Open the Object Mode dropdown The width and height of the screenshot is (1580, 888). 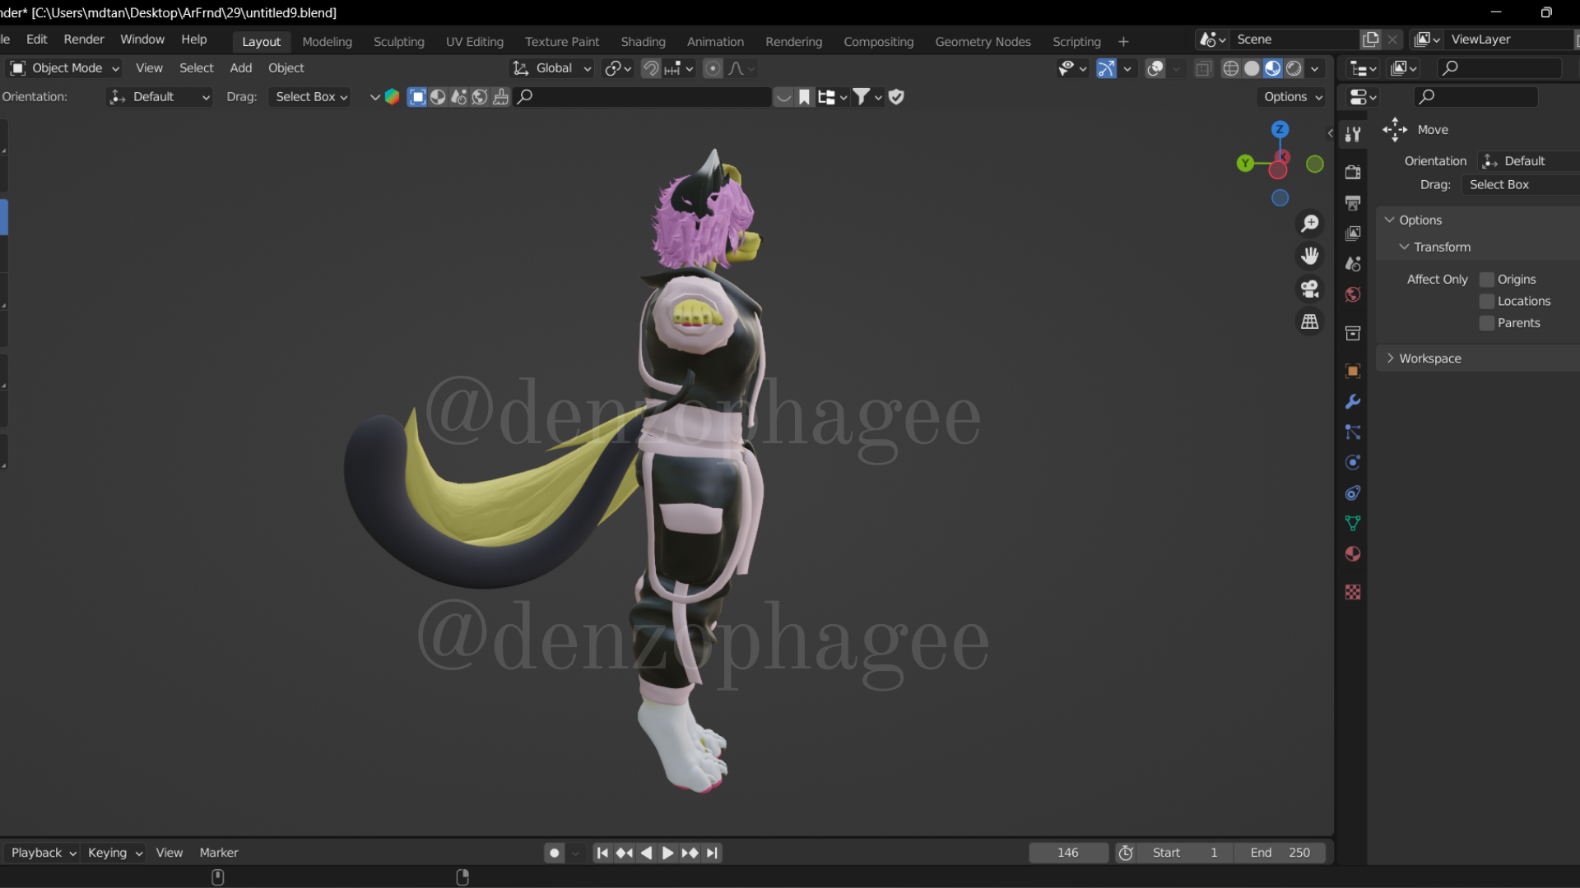(64, 68)
